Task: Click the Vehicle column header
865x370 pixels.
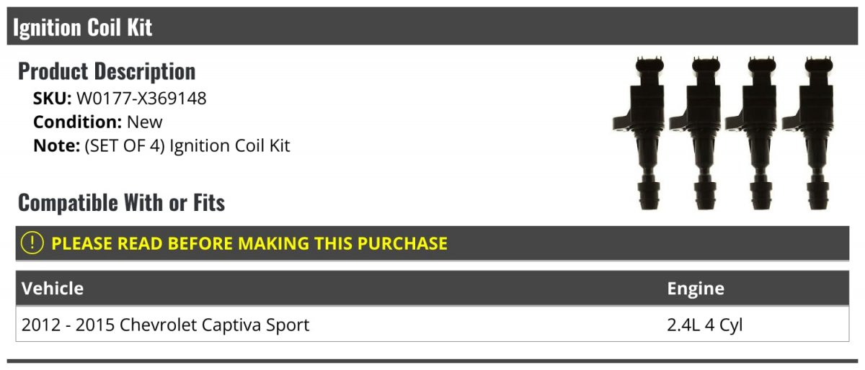Action: tap(53, 289)
